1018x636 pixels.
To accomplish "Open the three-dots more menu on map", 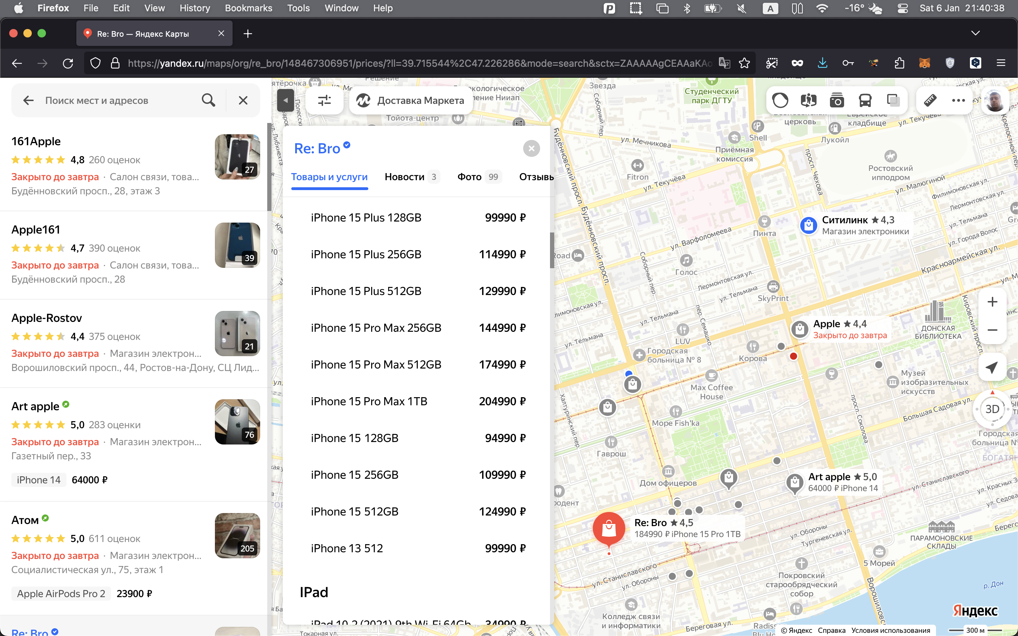I will (x=958, y=100).
